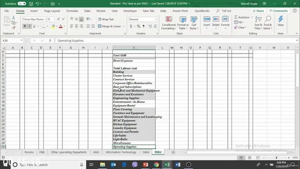Switch to Formulas ribbon tab

[x=72, y=11]
